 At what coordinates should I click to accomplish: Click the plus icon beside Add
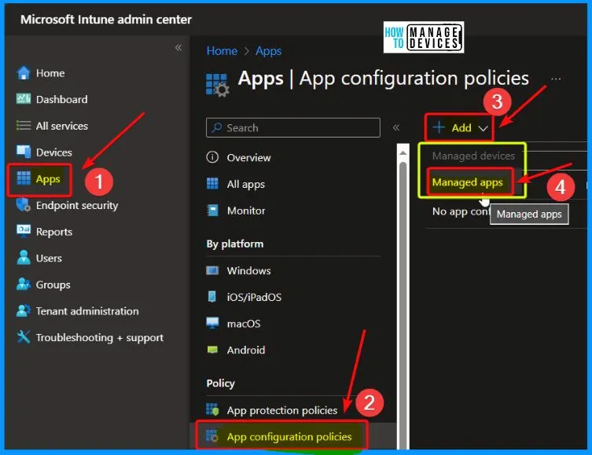[439, 127]
